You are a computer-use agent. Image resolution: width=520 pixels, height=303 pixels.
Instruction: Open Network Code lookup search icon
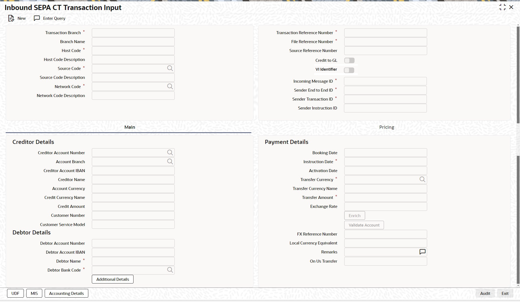(170, 87)
